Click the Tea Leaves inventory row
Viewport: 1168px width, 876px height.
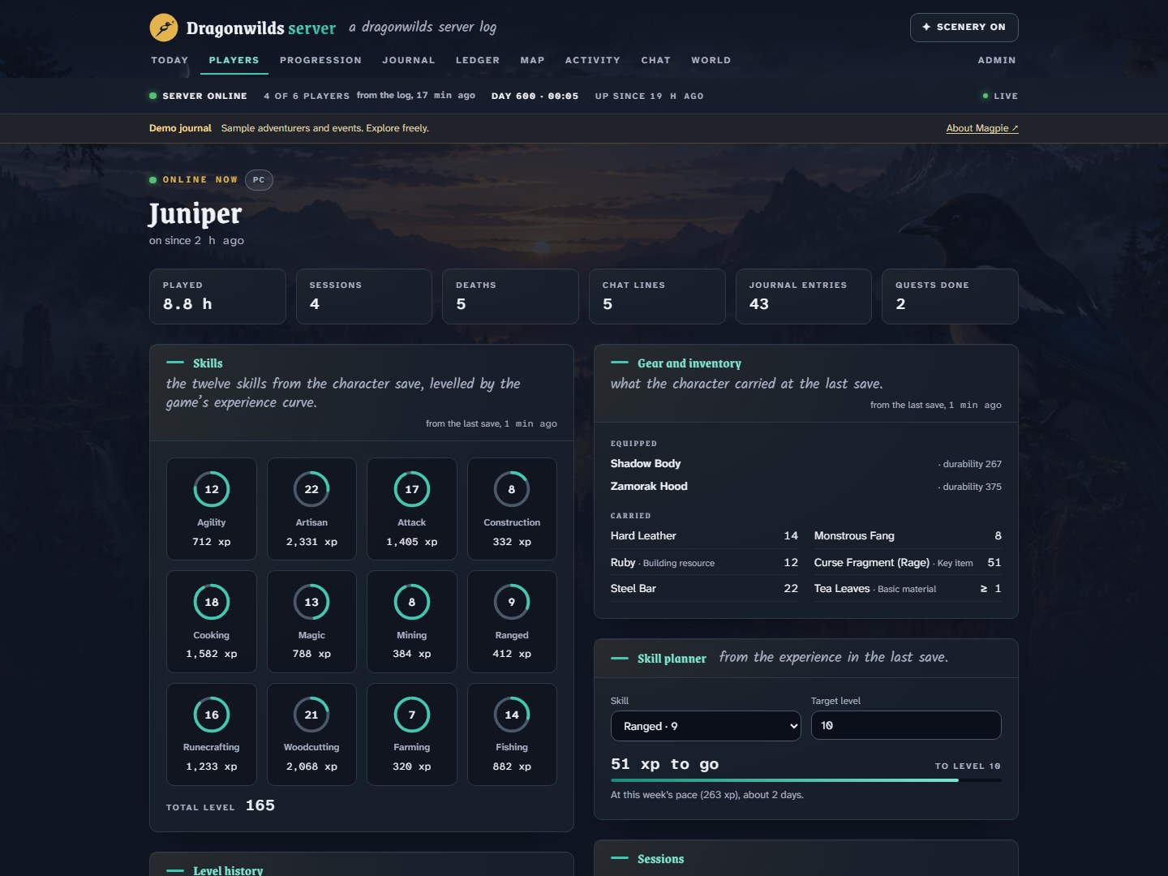pyautogui.click(x=908, y=588)
